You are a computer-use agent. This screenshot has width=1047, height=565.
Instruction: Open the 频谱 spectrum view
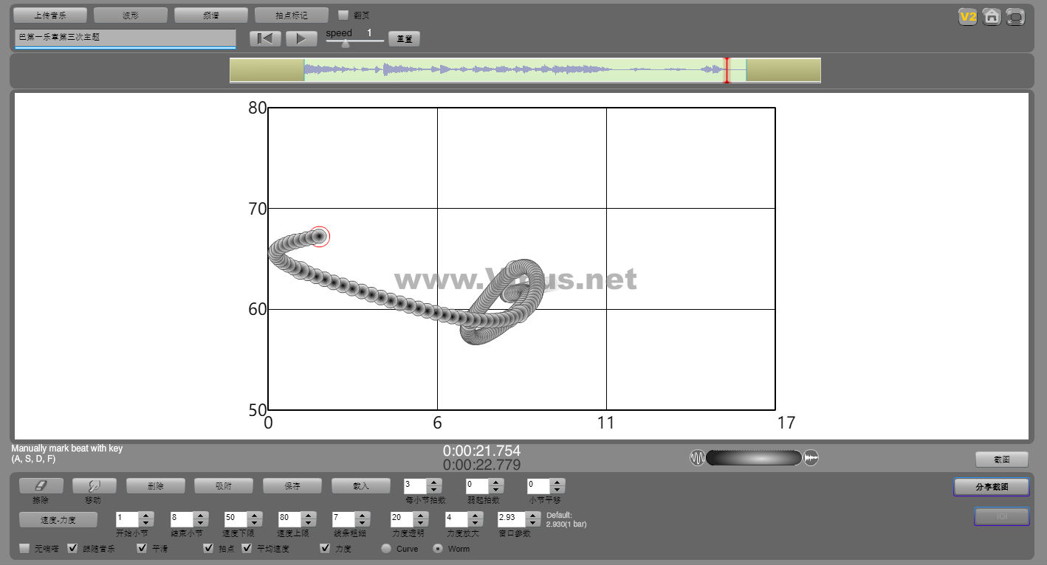coord(210,15)
